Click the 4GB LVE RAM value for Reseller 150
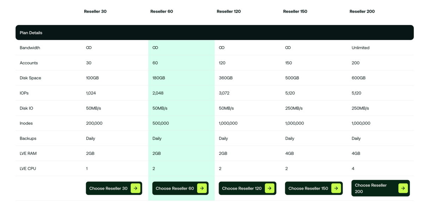 pos(289,154)
